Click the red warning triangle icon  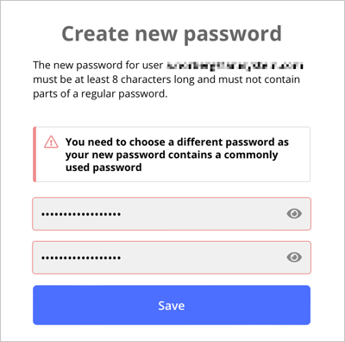coord(51,142)
